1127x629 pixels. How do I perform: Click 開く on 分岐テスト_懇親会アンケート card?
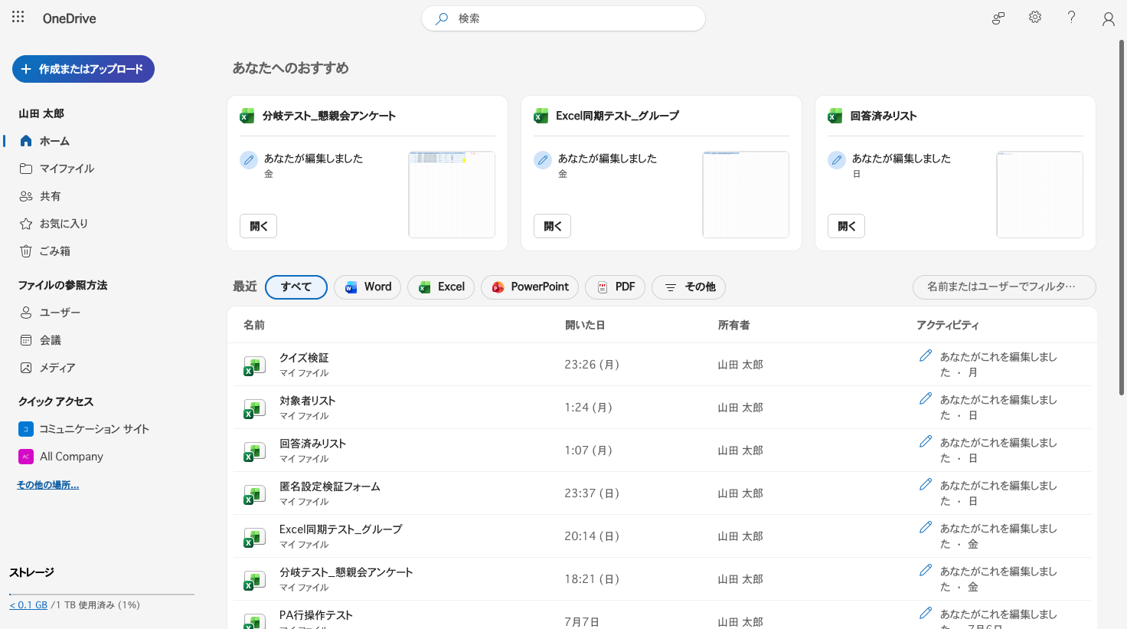259,226
